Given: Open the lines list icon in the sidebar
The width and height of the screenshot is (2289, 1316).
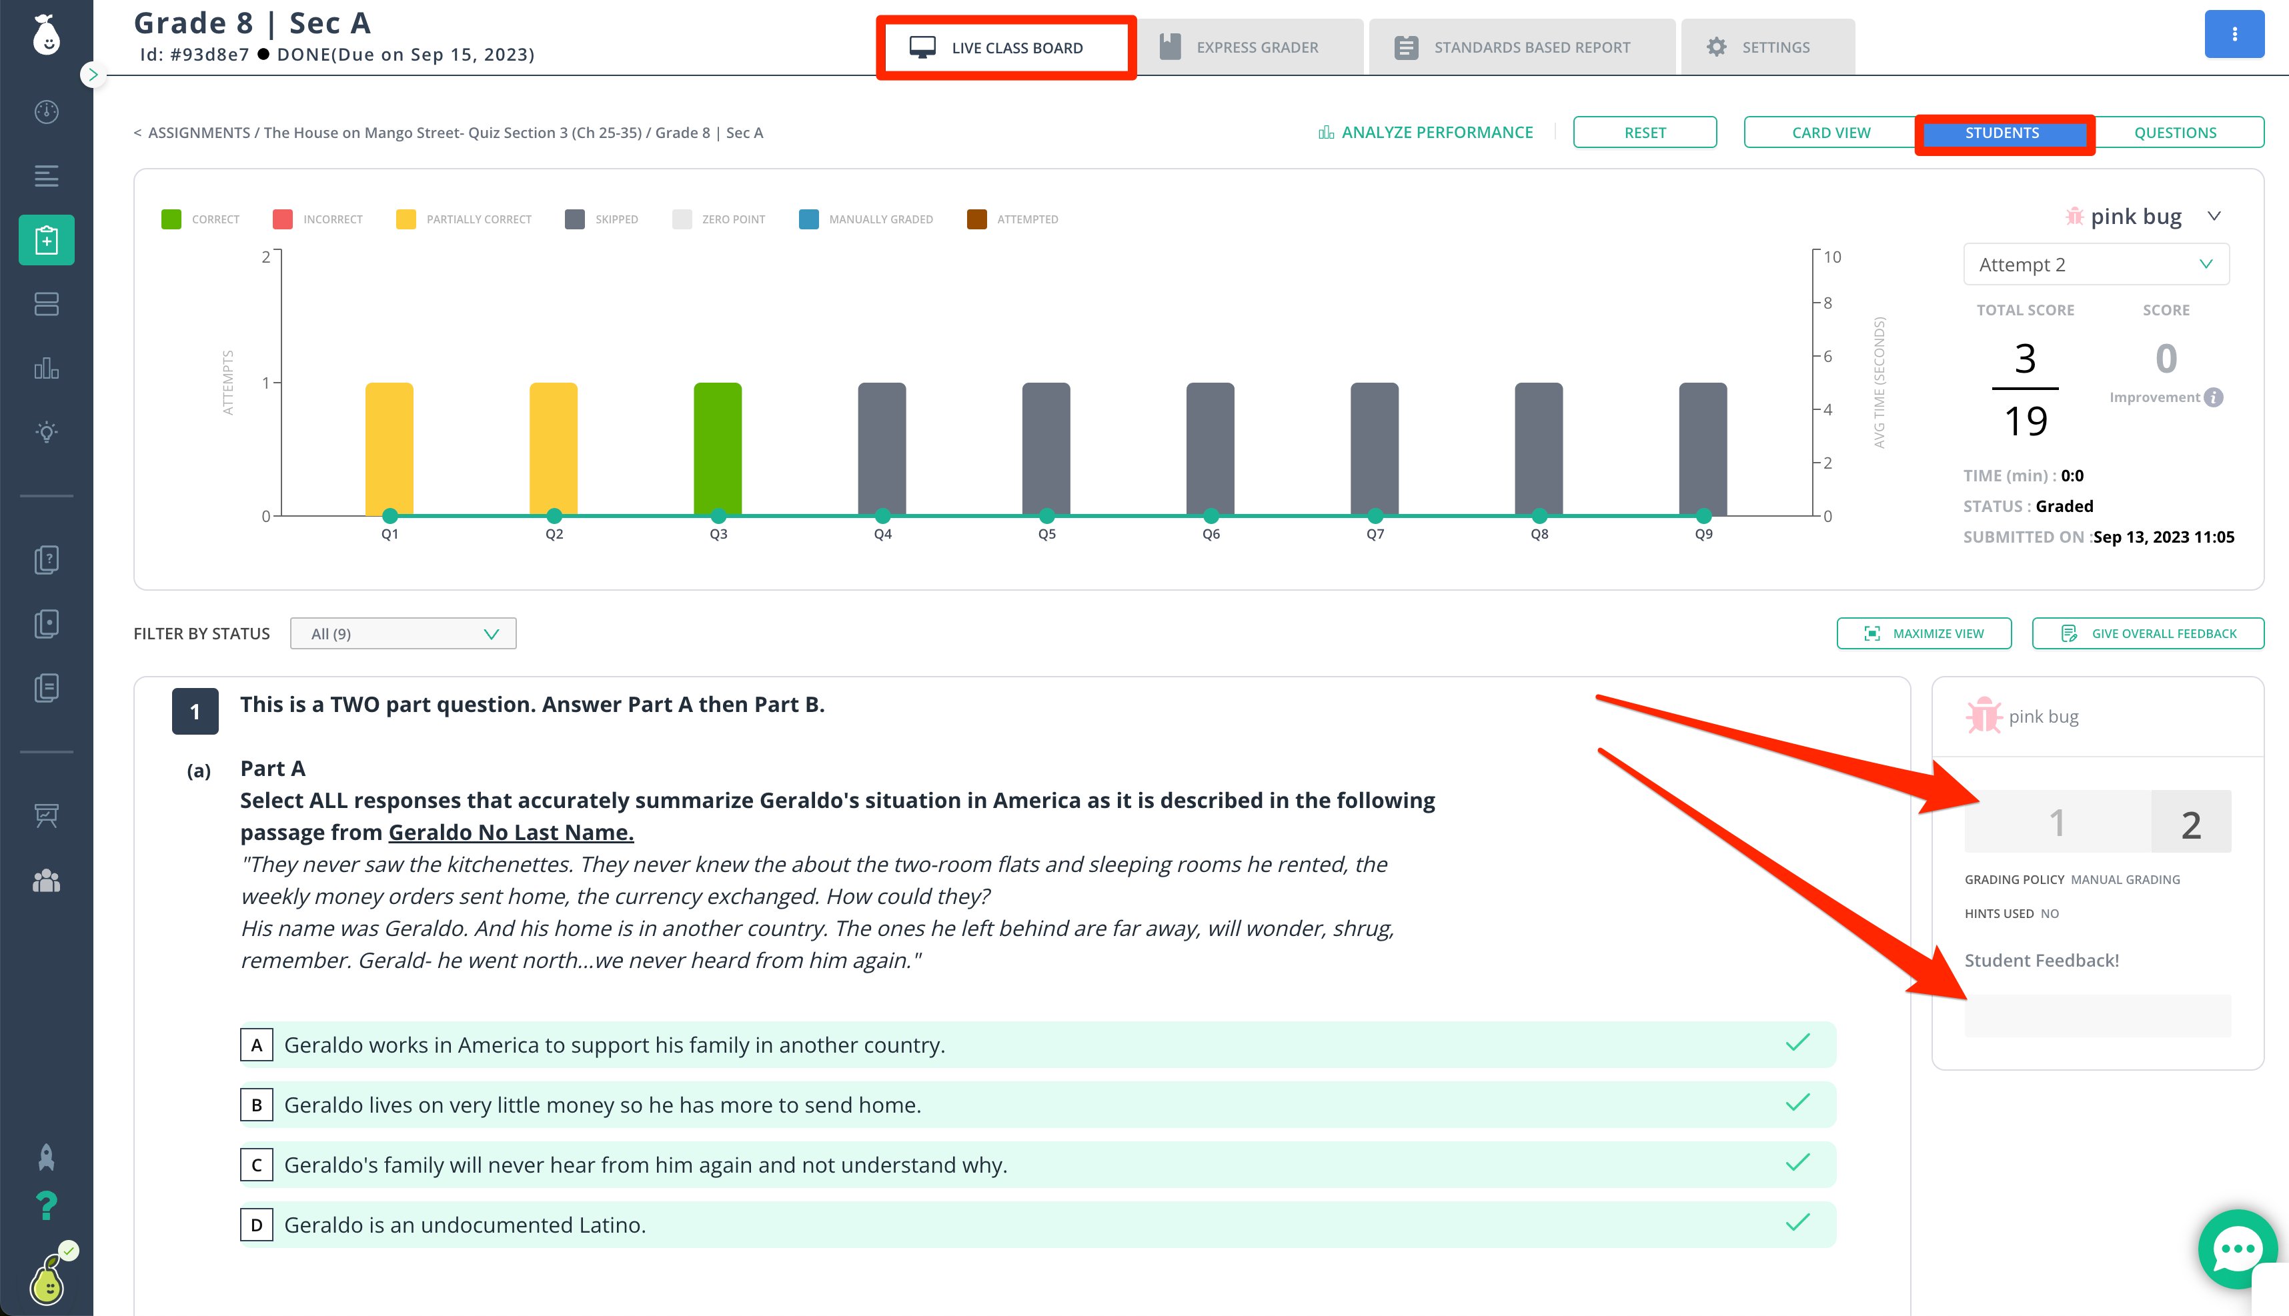Looking at the screenshot, I should pyautogui.click(x=46, y=175).
